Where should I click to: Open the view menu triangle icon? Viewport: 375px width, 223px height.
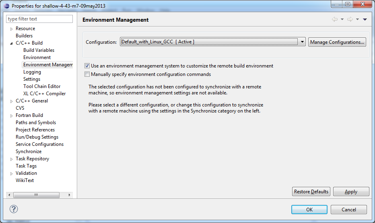tap(365, 19)
